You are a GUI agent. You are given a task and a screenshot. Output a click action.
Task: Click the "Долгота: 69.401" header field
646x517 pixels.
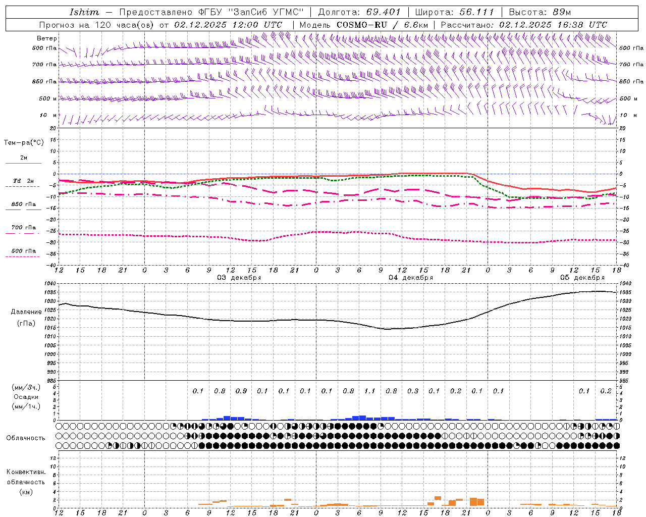pos(359,12)
